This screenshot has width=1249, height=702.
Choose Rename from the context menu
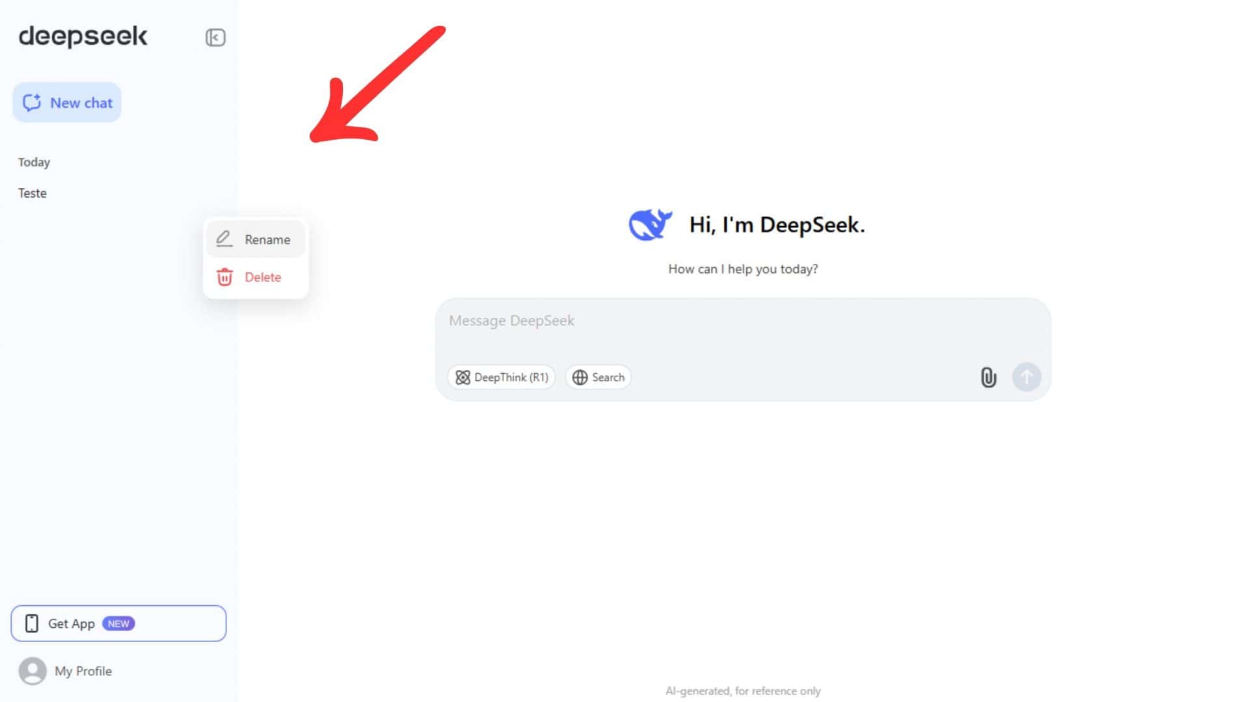(267, 239)
